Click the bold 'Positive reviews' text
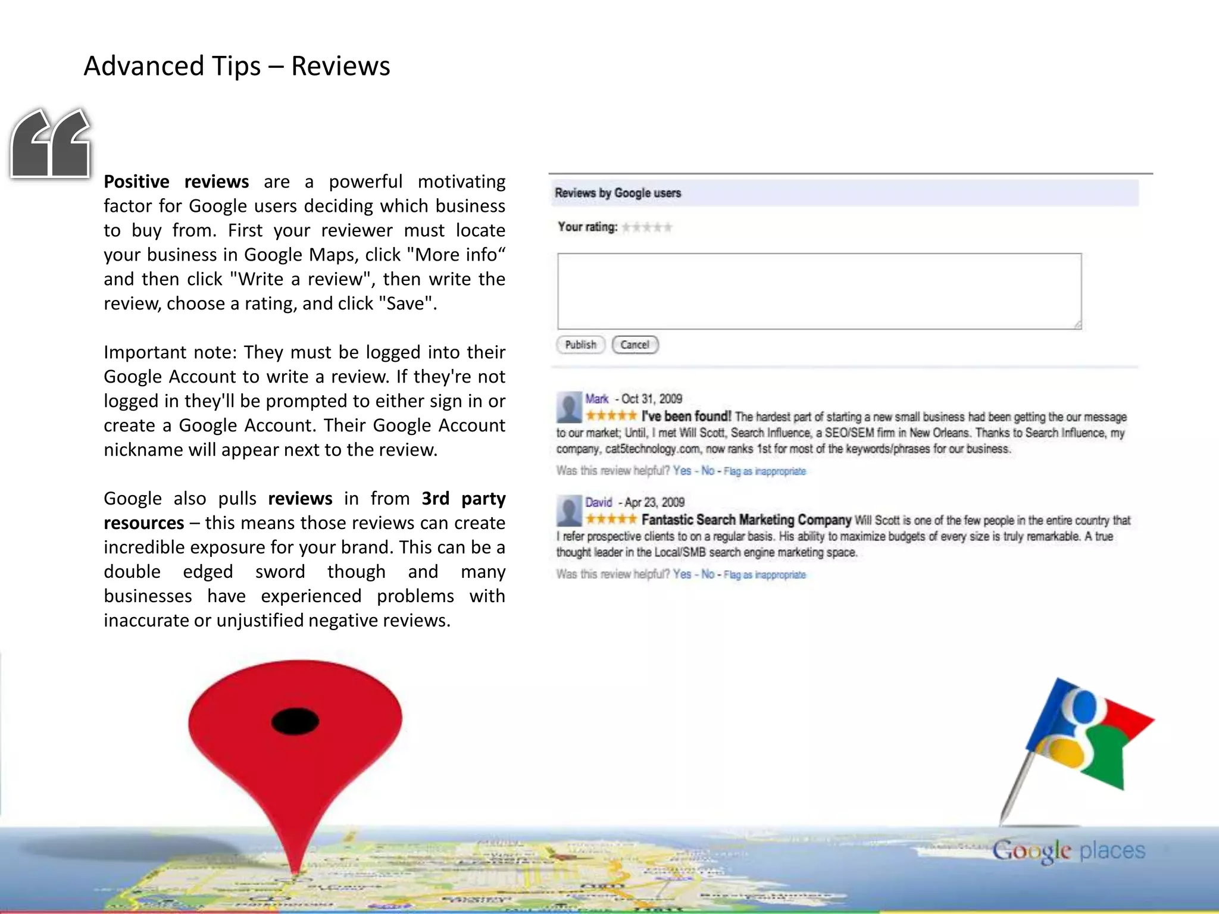Screen dimensions: 1219x914 (176, 181)
